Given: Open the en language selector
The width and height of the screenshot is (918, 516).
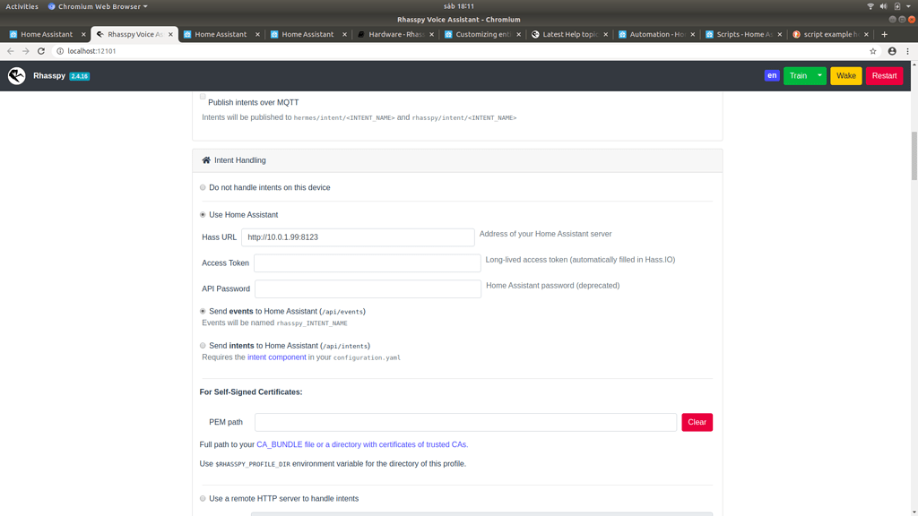Looking at the screenshot, I should [772, 76].
